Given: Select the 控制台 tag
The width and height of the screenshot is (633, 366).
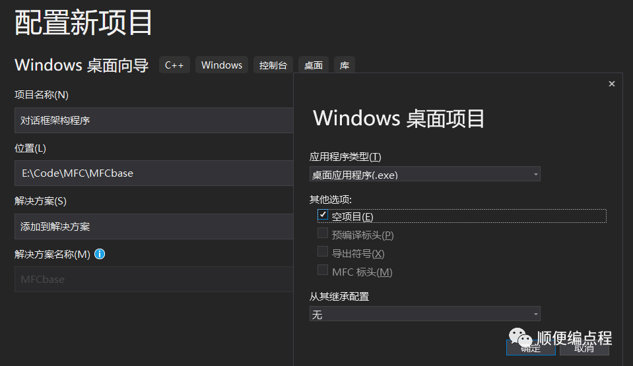Looking at the screenshot, I should point(273,65).
